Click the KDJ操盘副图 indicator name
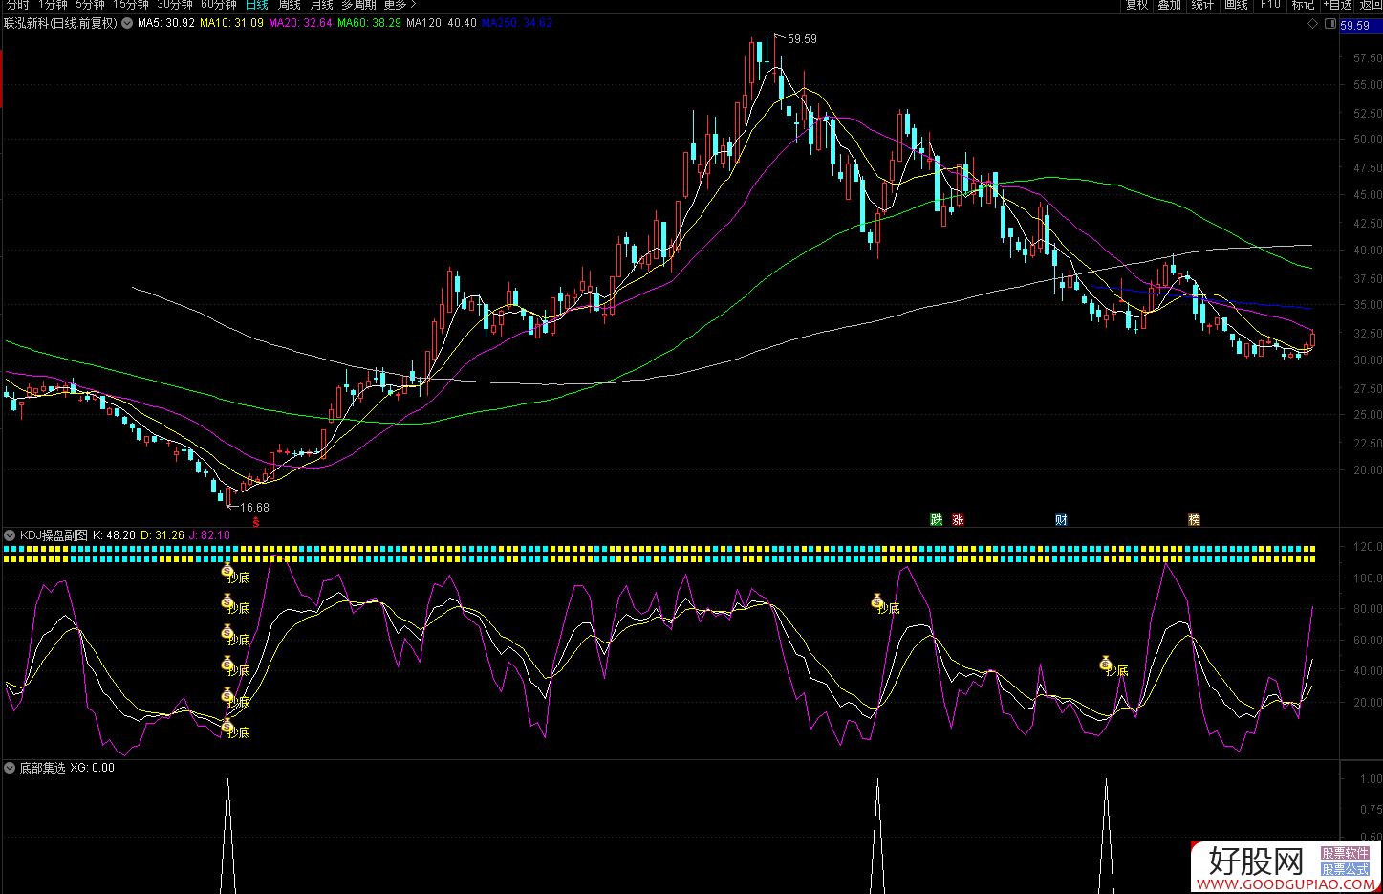The image size is (1383, 894). pyautogui.click(x=54, y=535)
